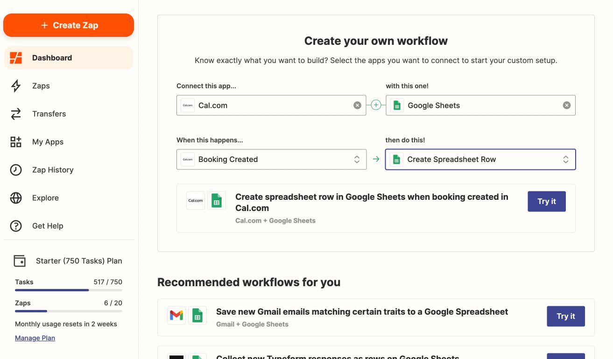613x359 pixels.
Task: Open the Manage Plan link
Action: (35, 338)
